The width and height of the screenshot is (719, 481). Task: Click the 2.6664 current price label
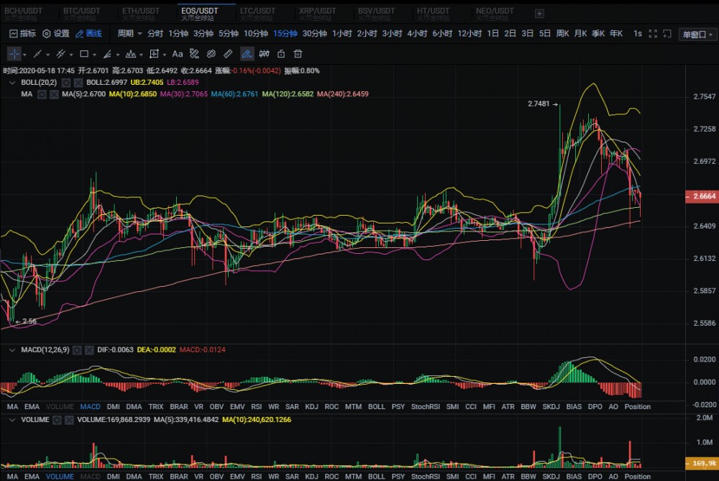coord(703,196)
